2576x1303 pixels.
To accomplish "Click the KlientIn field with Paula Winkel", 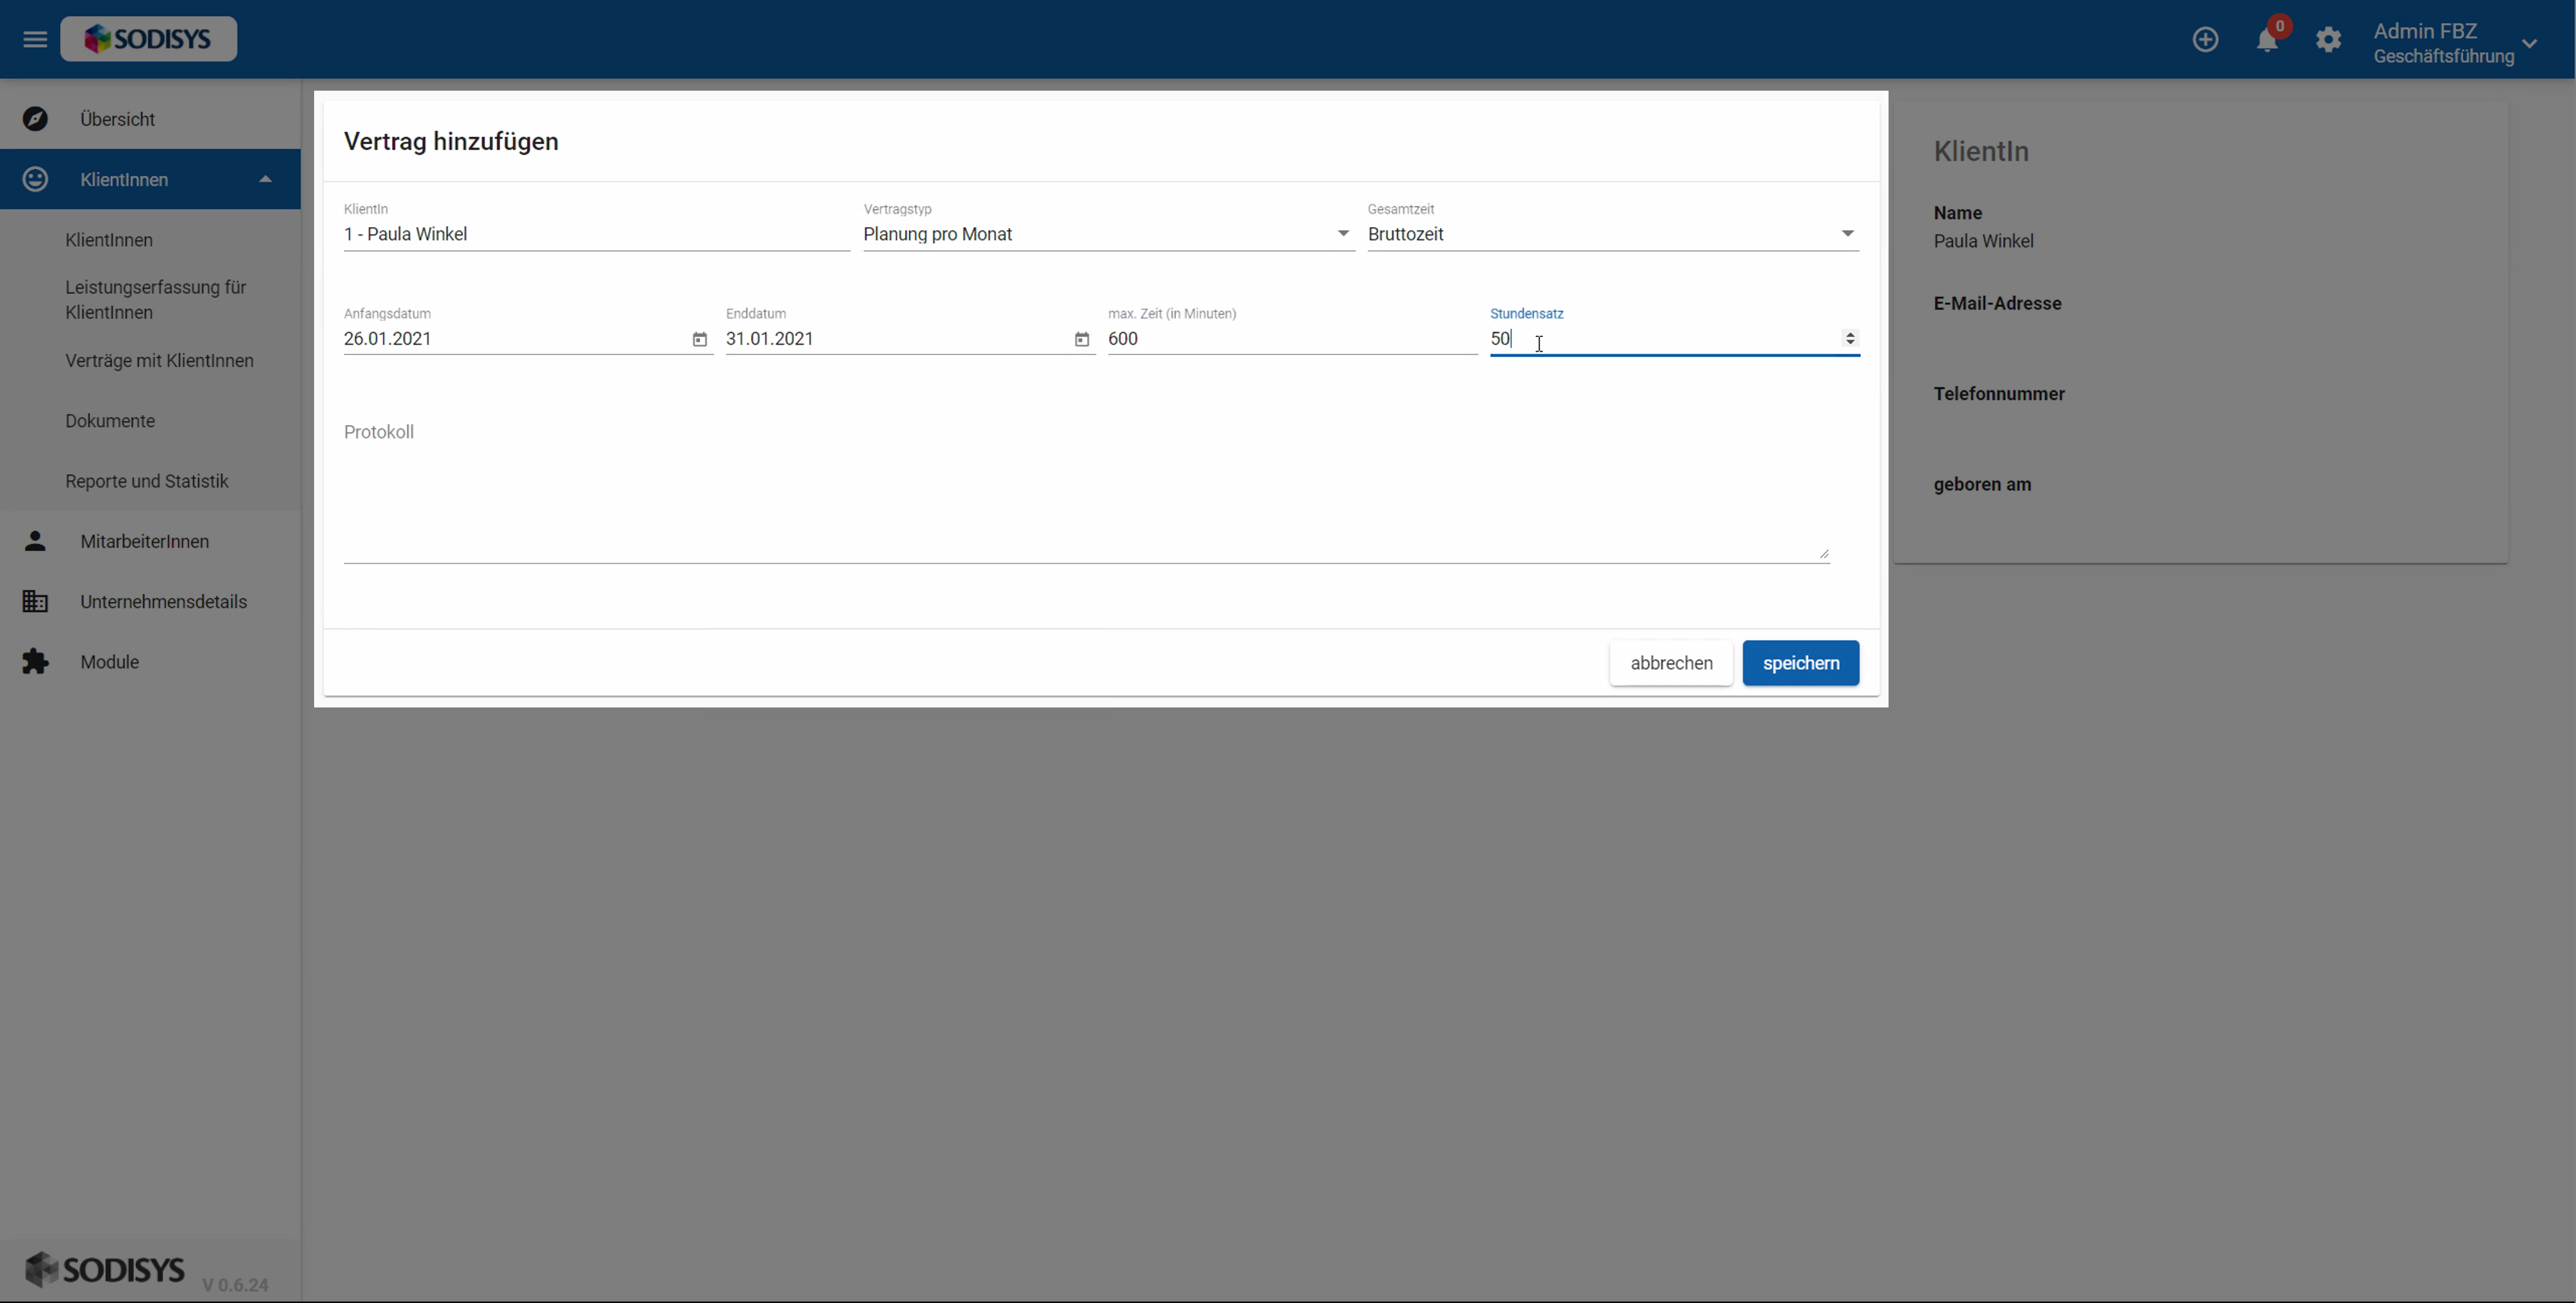I will click(596, 234).
